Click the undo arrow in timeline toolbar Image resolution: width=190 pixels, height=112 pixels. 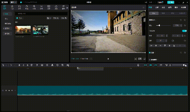[x=11, y=65]
